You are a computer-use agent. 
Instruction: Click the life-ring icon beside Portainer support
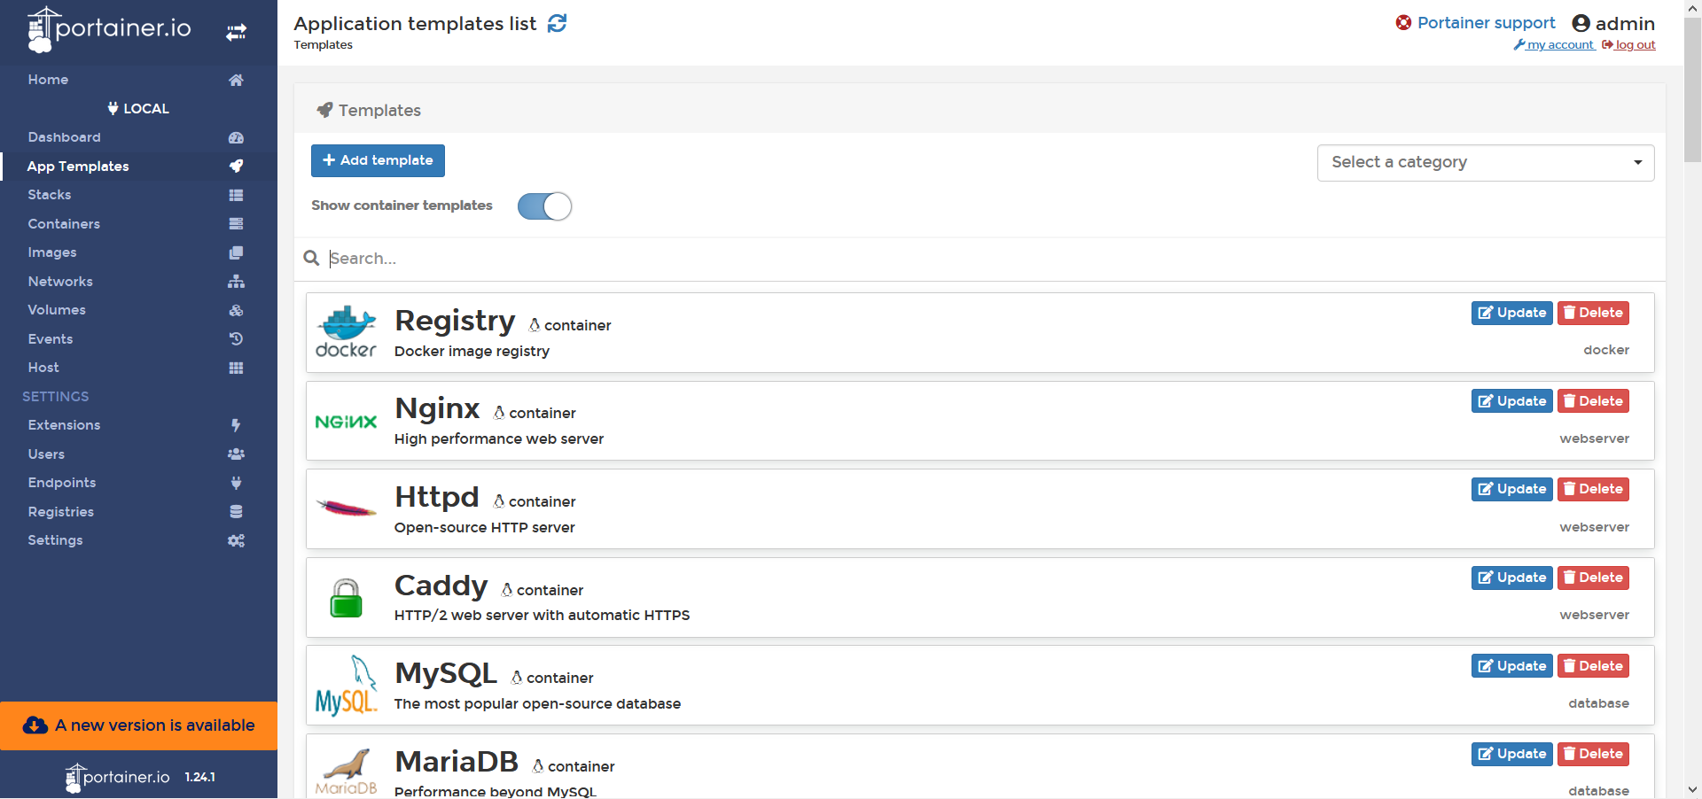(x=1403, y=23)
